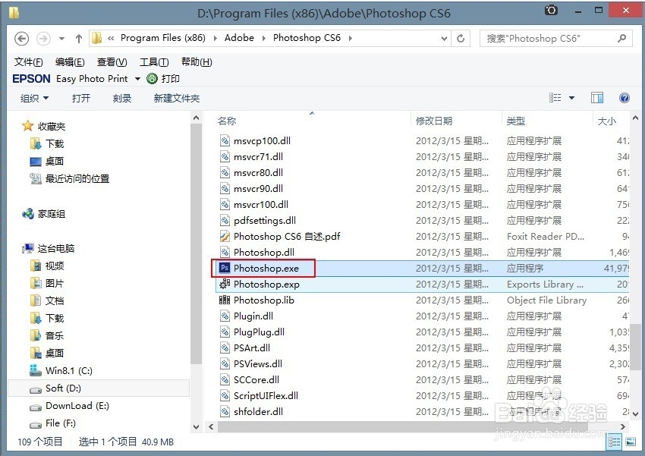Click the Back navigation arrow

[x=21, y=39]
